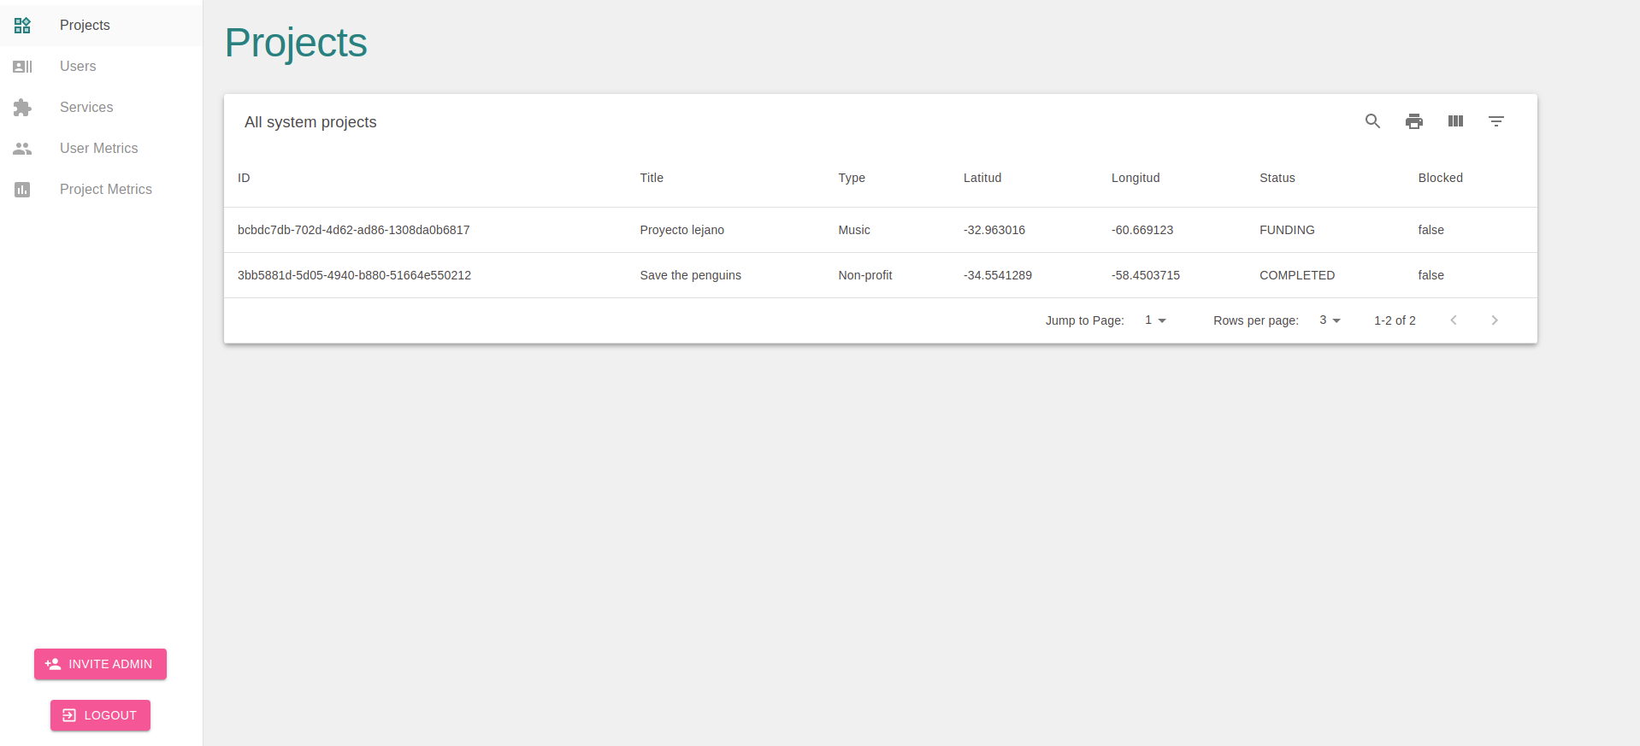Image resolution: width=1640 pixels, height=746 pixels.
Task: Select the Save the penguins title cell
Action: 691,275
